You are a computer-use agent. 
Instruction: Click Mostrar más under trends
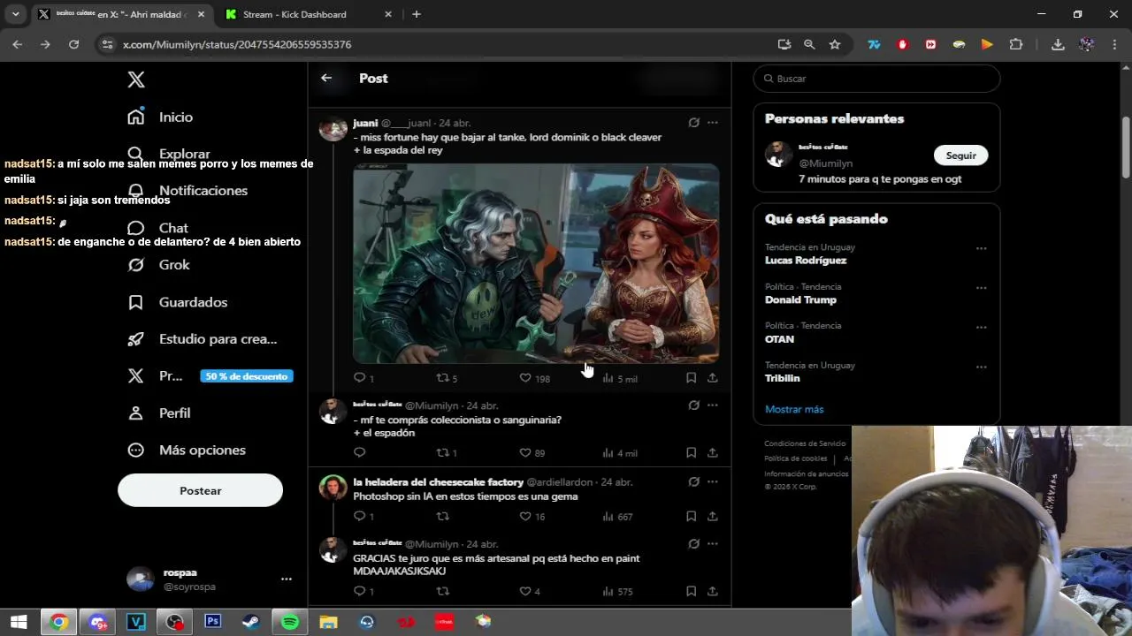[x=794, y=409]
